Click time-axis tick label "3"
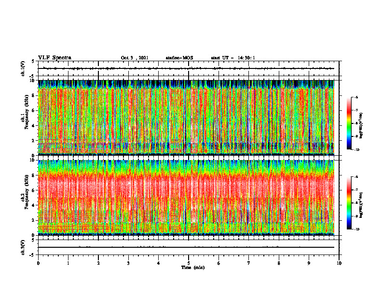The width and height of the screenshot is (382, 295). tap(128, 263)
